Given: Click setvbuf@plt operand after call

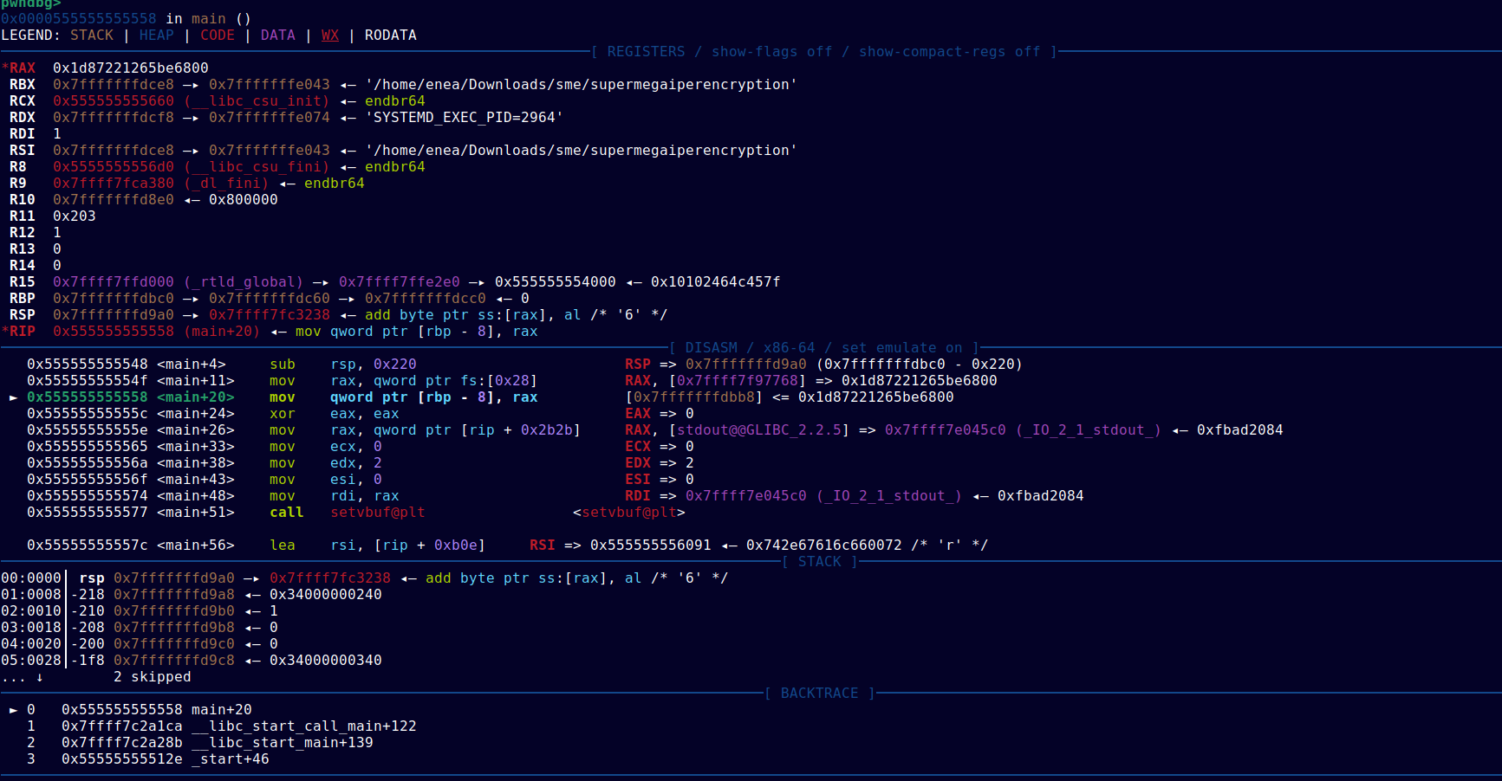Looking at the screenshot, I should click(x=378, y=512).
